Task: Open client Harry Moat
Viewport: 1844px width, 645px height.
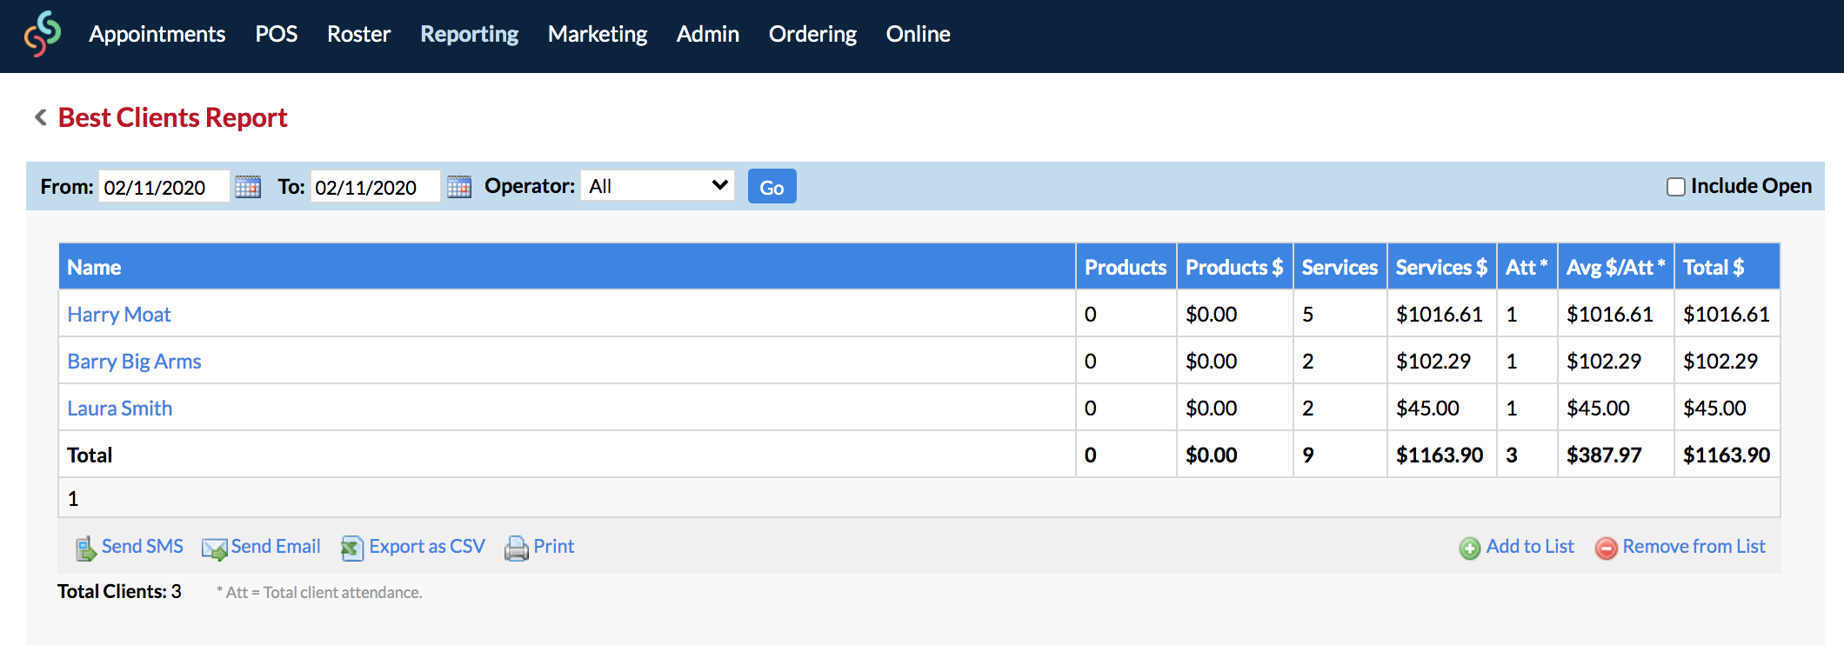Action: (x=119, y=314)
